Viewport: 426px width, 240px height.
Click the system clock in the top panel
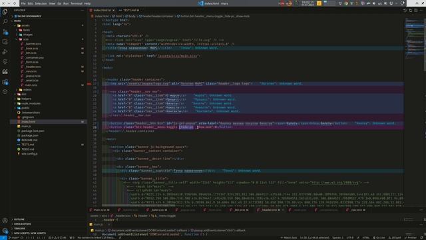(308, 3)
